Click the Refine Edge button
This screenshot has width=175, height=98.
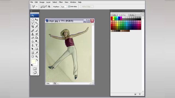[x=87, y=7]
